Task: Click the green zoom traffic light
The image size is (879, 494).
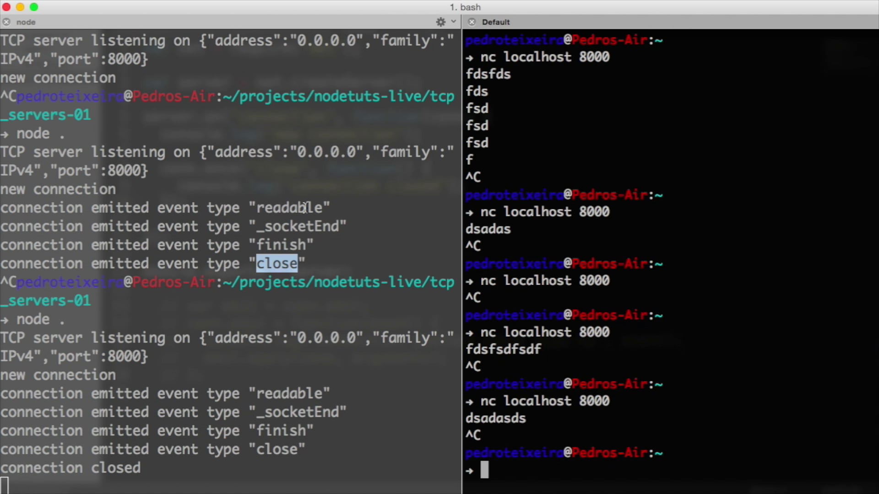Action: [34, 7]
